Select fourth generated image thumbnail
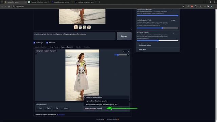 tap(89, 27)
